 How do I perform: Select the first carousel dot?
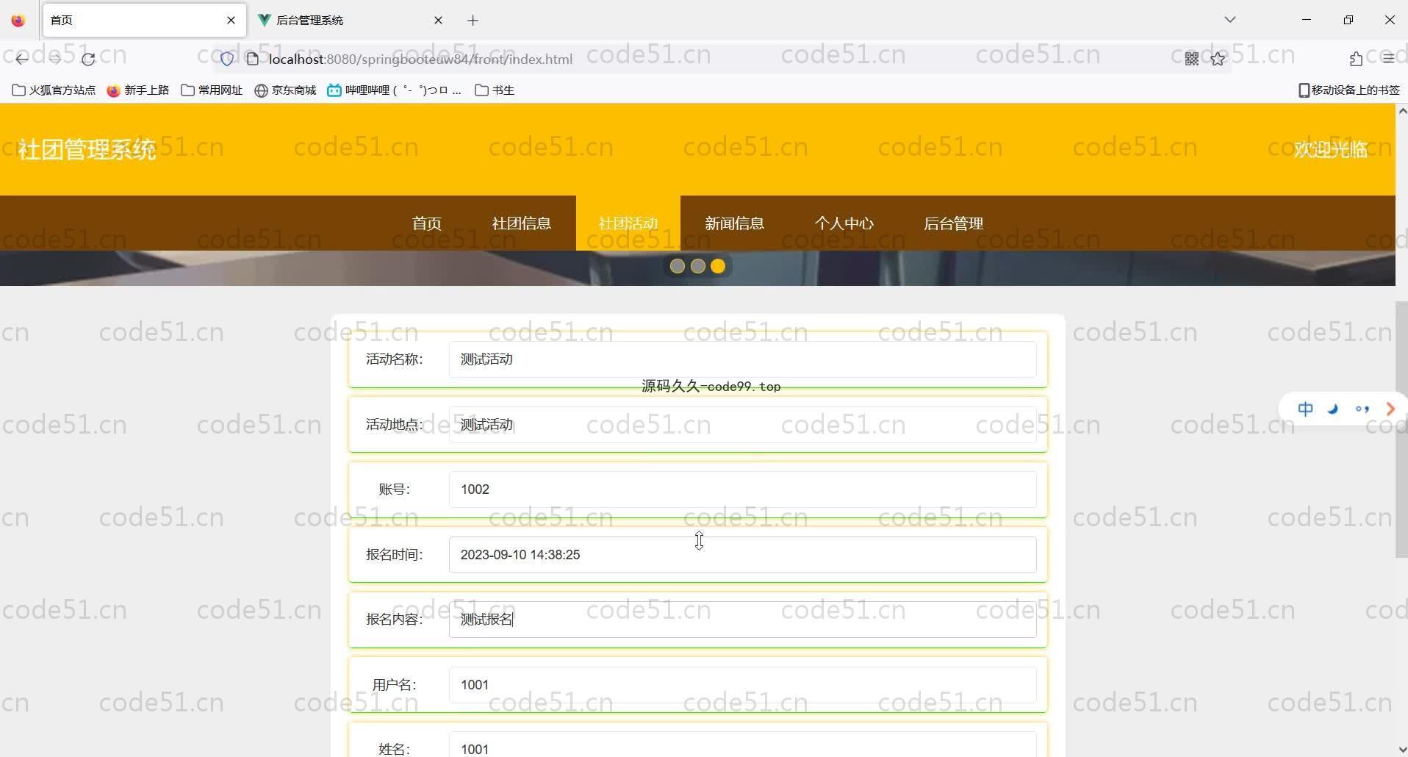677,266
